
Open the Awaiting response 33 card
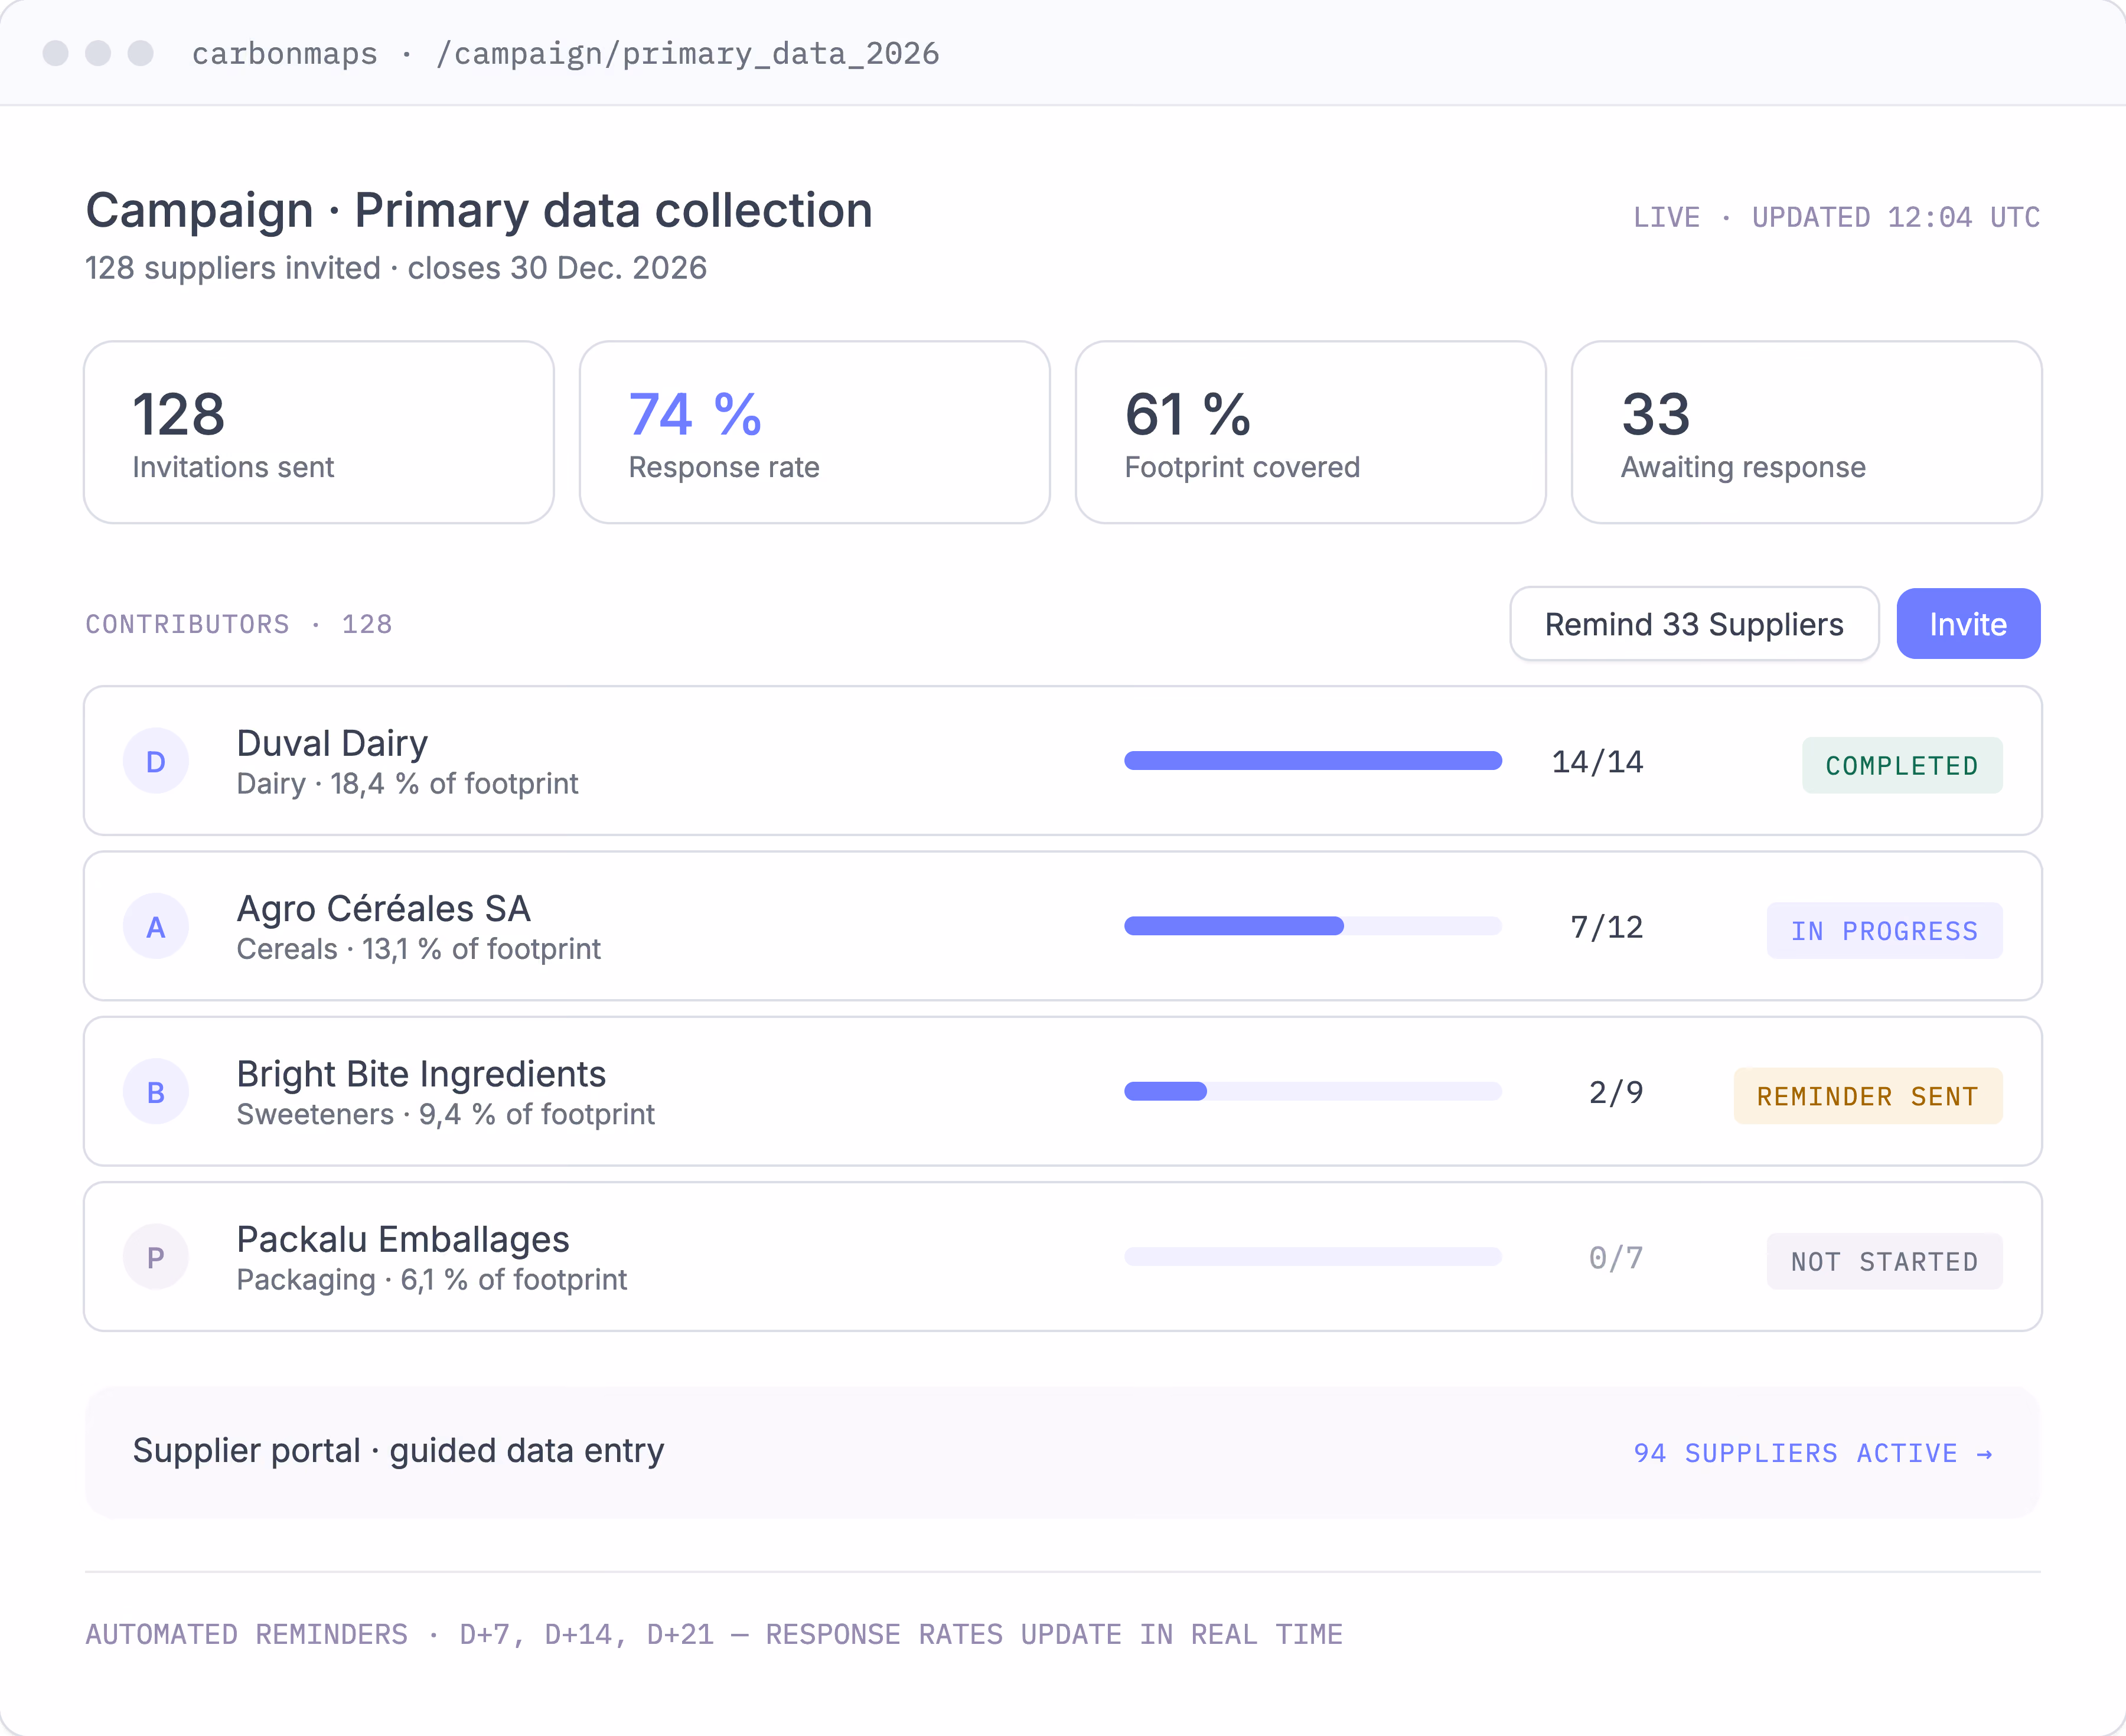[x=1807, y=432]
